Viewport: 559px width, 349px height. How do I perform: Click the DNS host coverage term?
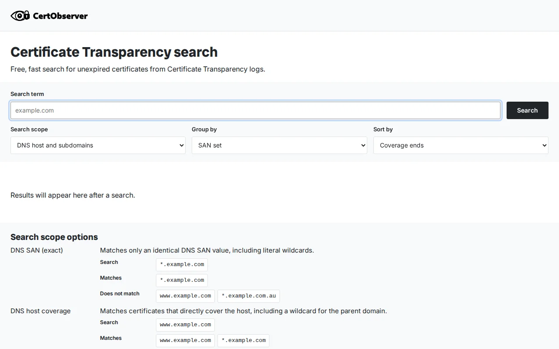[41, 311]
